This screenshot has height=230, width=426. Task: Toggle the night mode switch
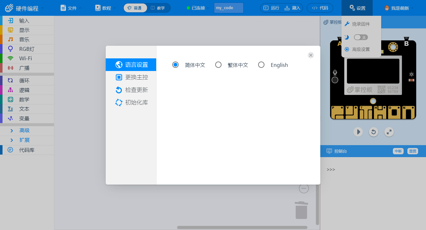click(x=361, y=37)
